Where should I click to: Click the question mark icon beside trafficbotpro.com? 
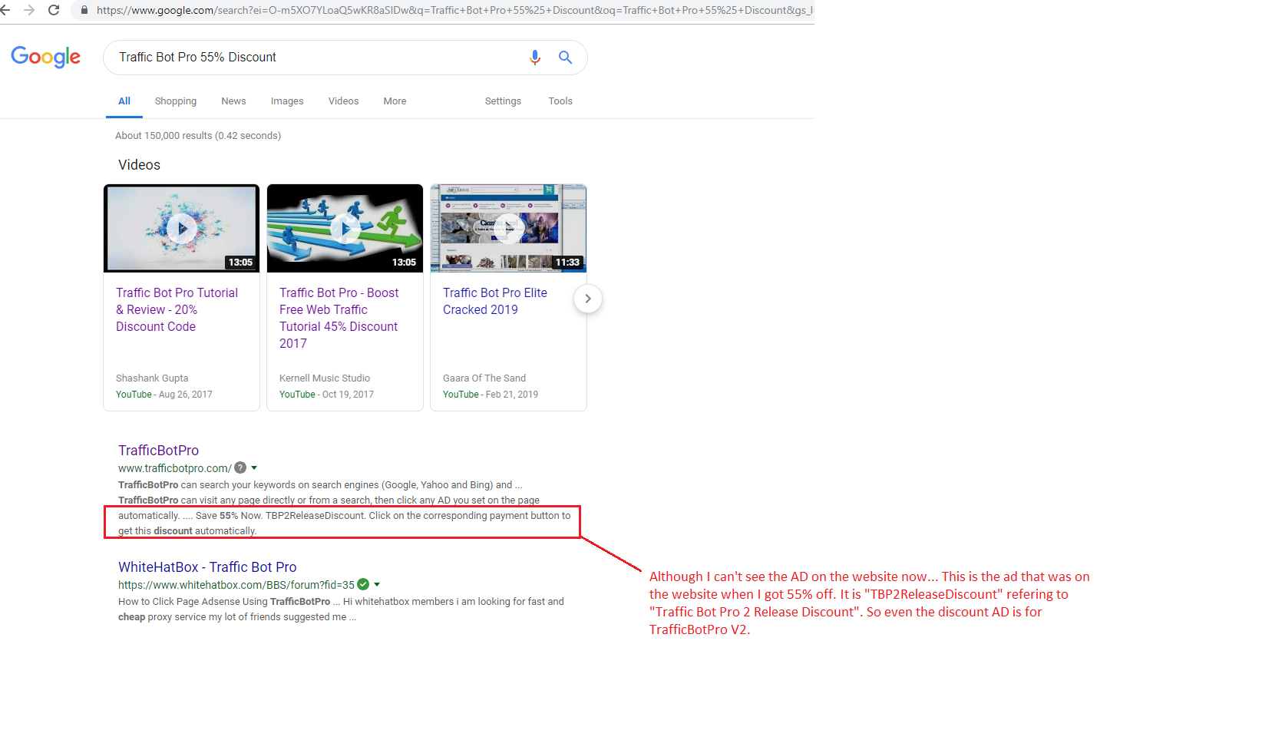click(x=240, y=467)
